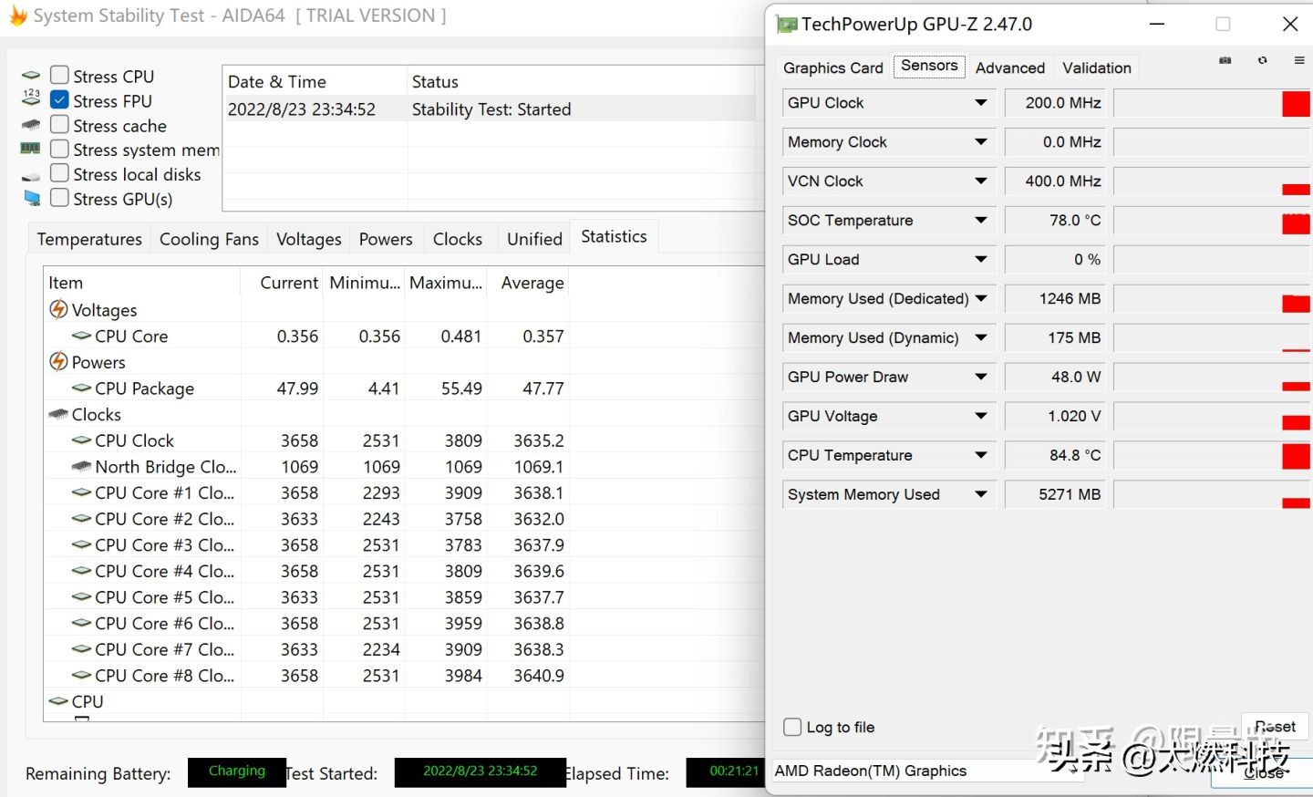
Task: Click the RAM stick icon beside Stress system memory
Action: coord(30,149)
